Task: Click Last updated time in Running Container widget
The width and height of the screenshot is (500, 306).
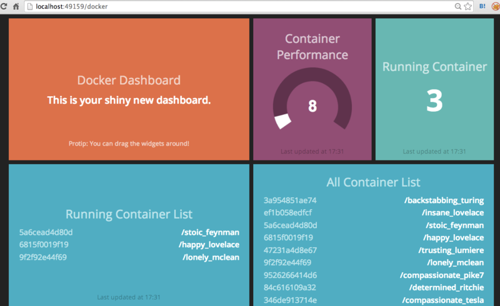Action: (434, 151)
